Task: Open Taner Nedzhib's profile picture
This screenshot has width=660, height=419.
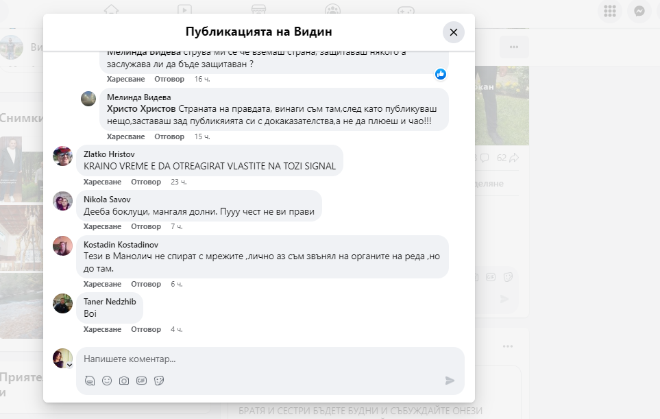Action: tap(63, 304)
